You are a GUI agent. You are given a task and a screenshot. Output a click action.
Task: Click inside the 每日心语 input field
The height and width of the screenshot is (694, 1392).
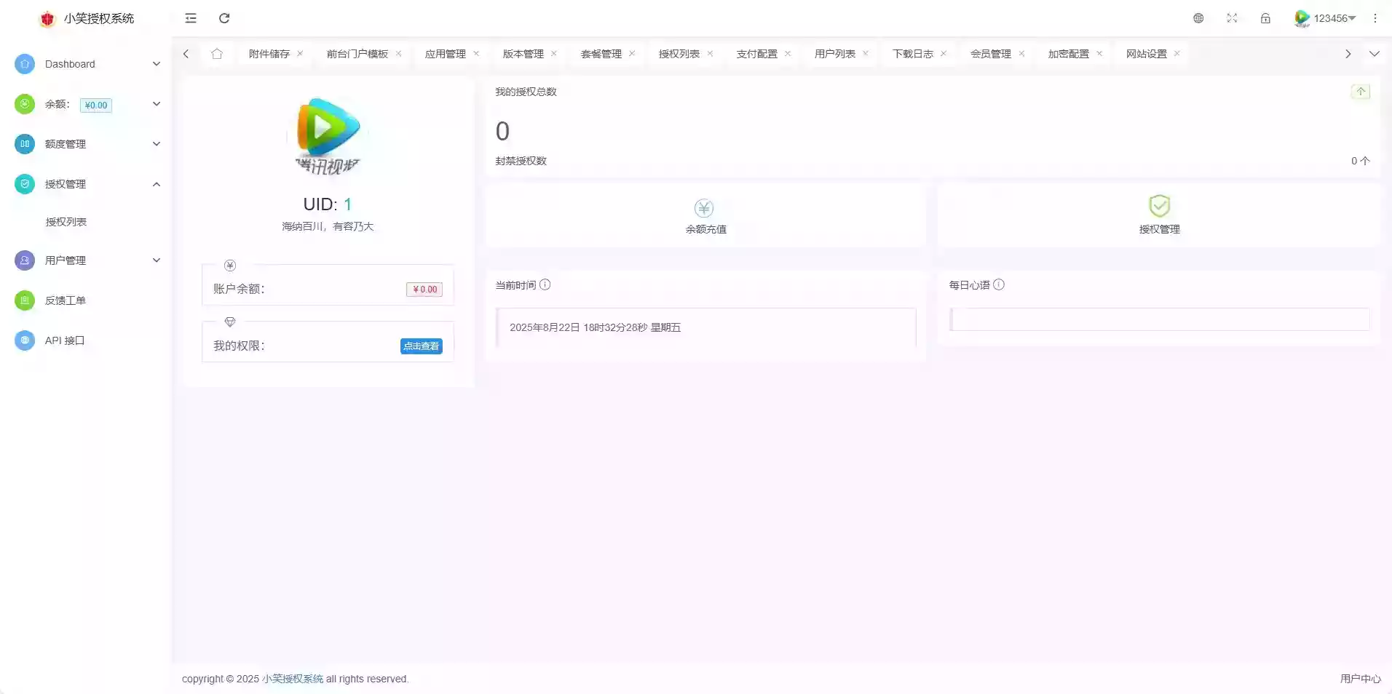click(x=1158, y=319)
